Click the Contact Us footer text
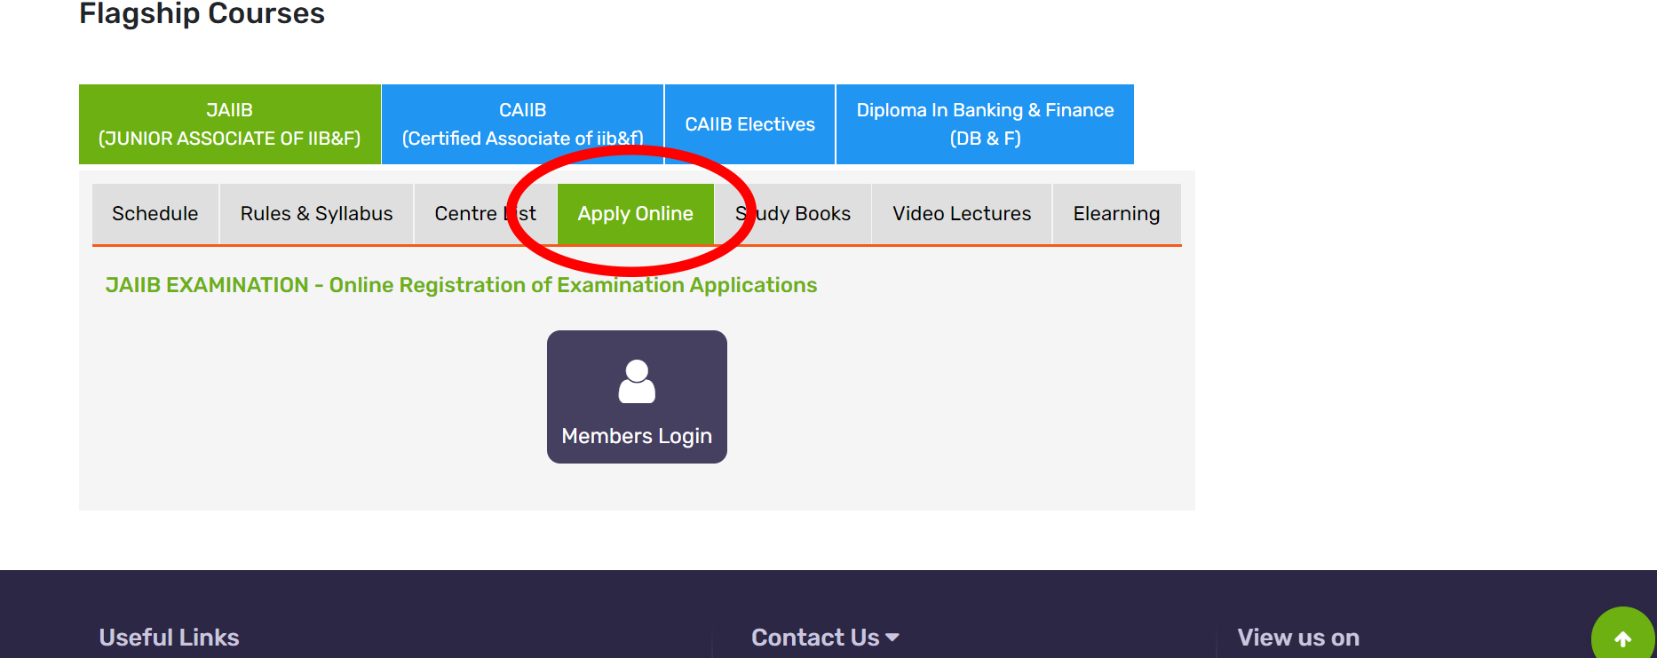This screenshot has width=1657, height=658. point(814,638)
